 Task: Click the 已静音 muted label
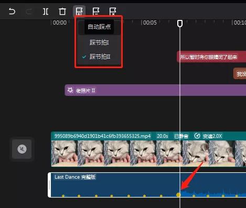[181, 136]
